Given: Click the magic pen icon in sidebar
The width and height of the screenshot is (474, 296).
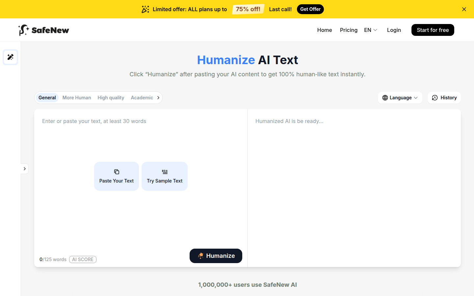Looking at the screenshot, I should click(11, 57).
